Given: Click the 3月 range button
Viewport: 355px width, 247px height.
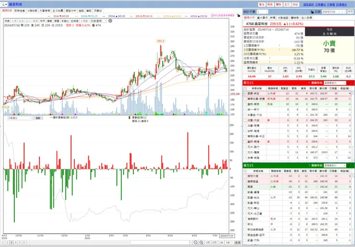Looking at the screenshot, I should click(x=208, y=243).
